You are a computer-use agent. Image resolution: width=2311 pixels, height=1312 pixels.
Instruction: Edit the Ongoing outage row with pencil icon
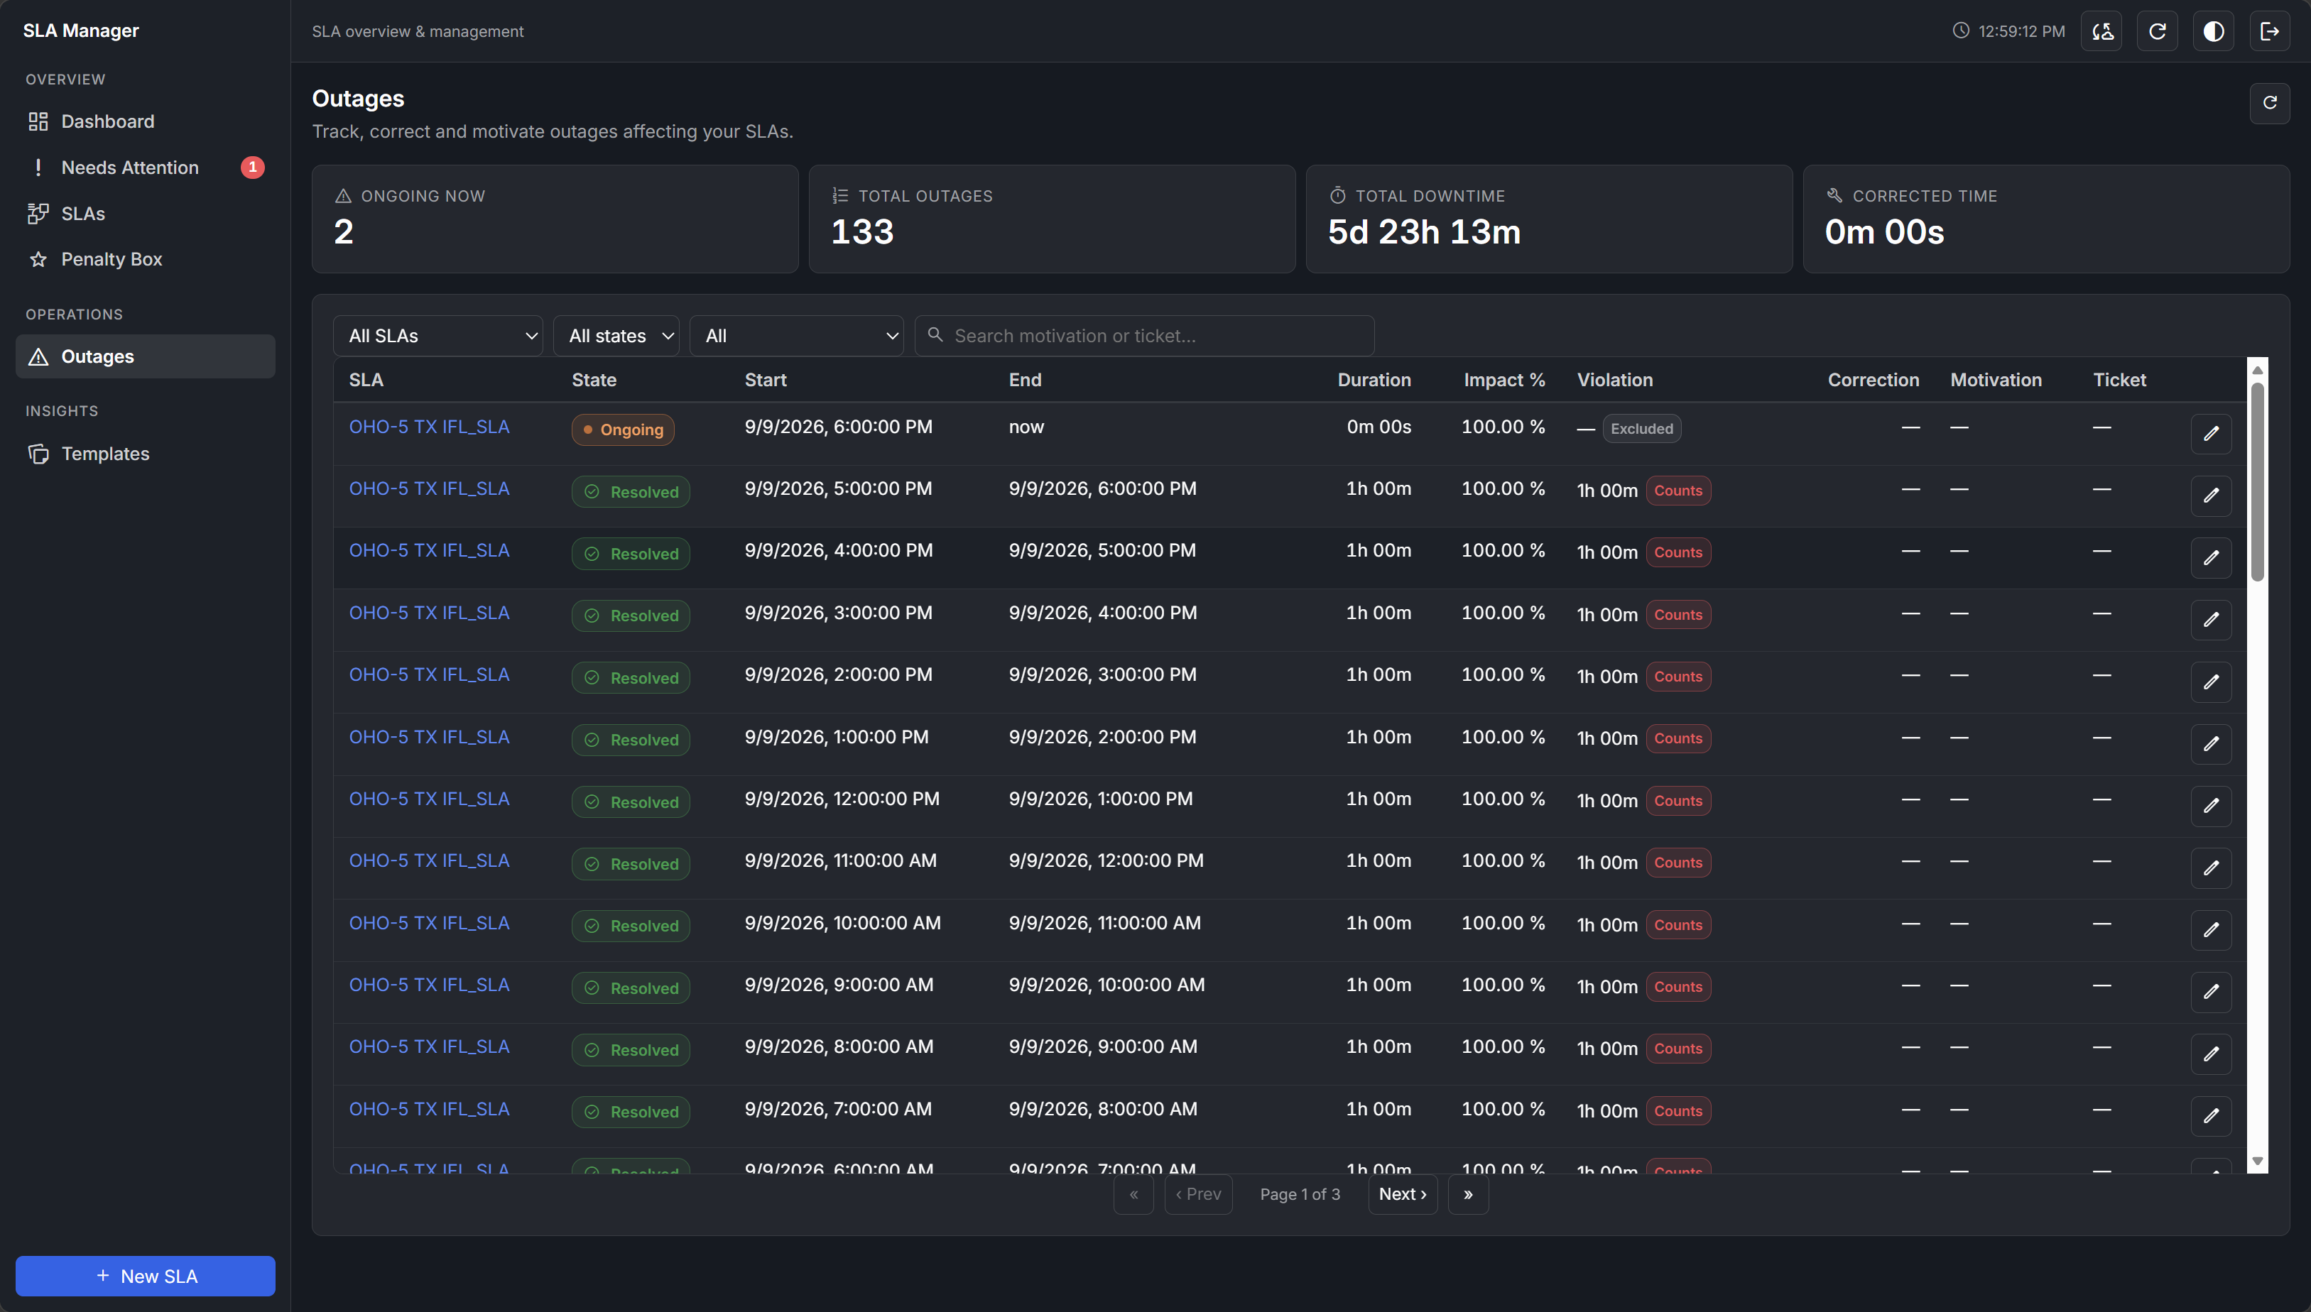tap(2211, 433)
